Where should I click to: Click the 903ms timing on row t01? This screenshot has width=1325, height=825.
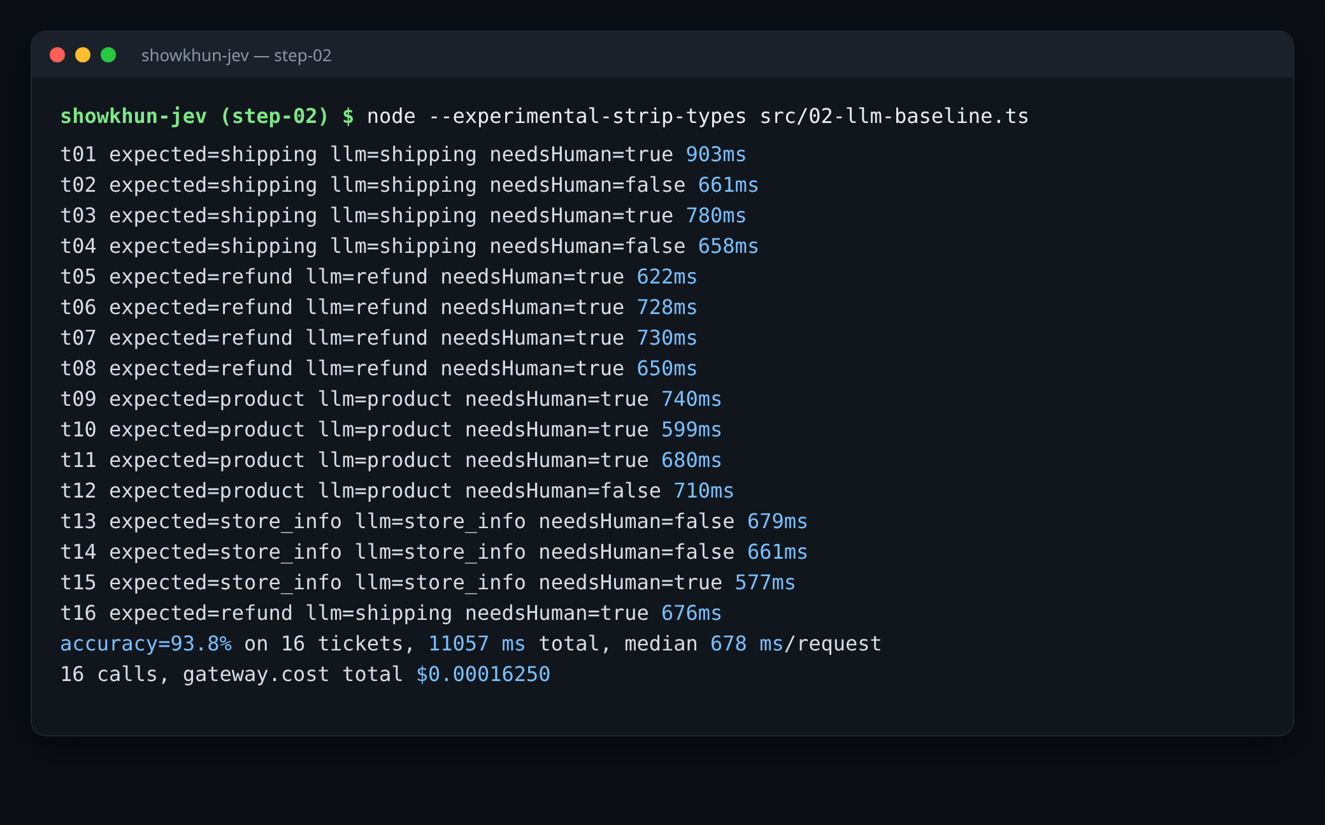[x=716, y=154]
